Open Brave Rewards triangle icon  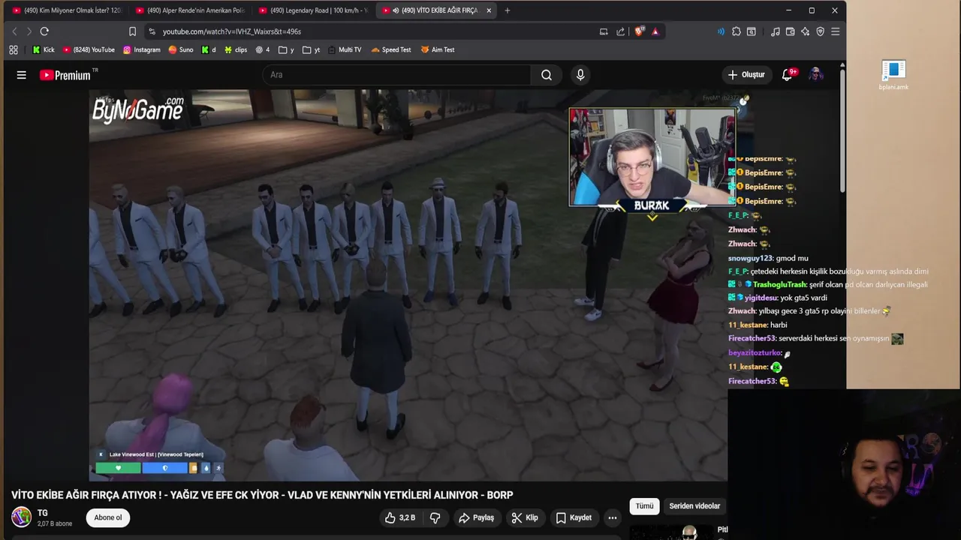click(655, 31)
